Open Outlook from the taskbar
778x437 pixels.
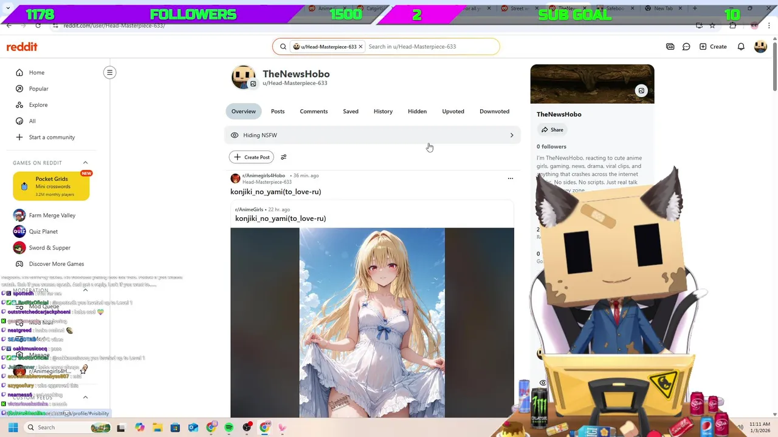pos(193,427)
